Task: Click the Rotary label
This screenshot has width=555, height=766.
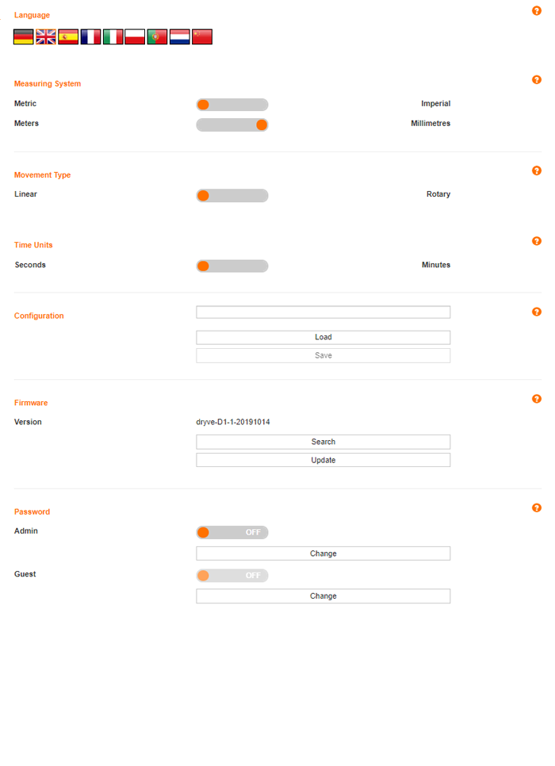Action: [x=438, y=194]
